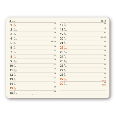Click the April 17 Tuesday row

pos(83,25)
